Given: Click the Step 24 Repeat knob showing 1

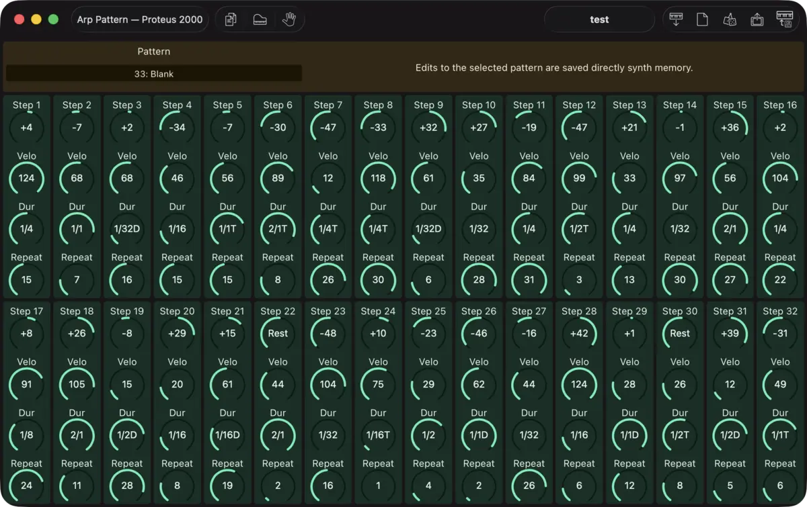Looking at the screenshot, I should (378, 486).
